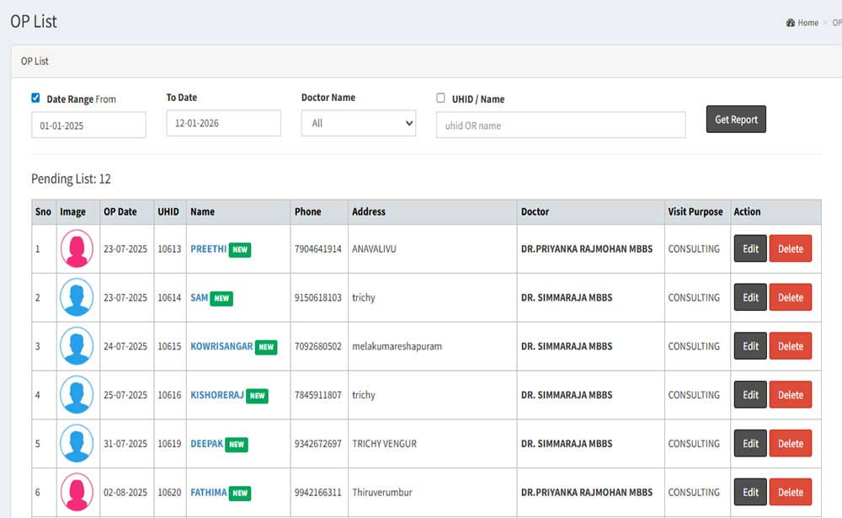Open patient link FATHIMA
The width and height of the screenshot is (842, 518).
point(208,492)
